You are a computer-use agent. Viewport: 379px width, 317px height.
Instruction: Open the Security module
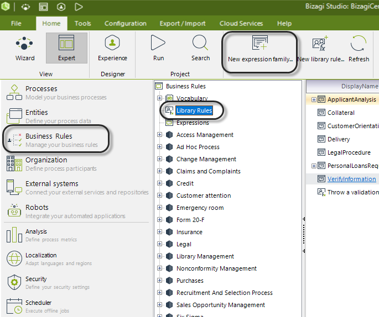[x=48, y=283]
